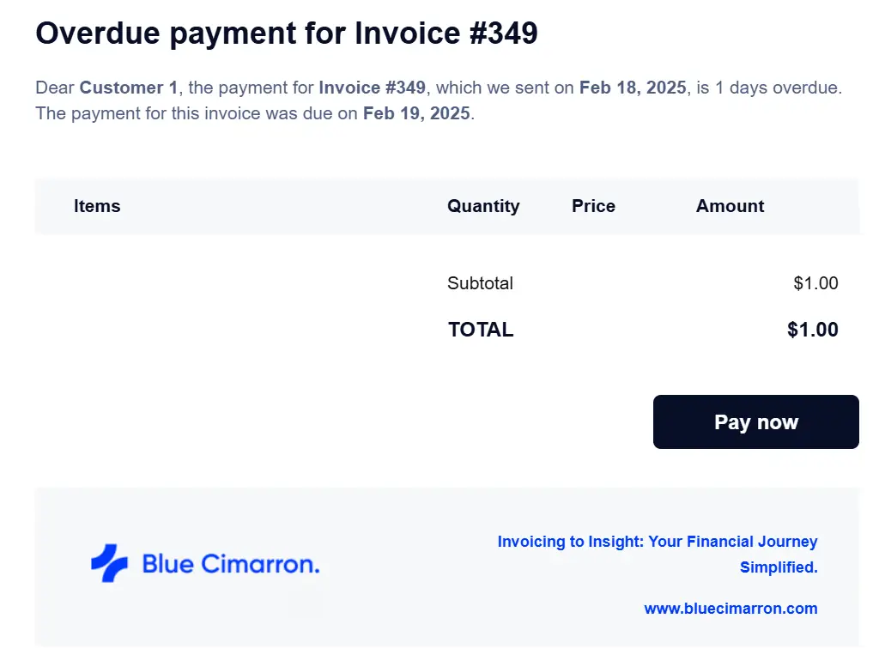Open the www.bluecimarron.com link
The width and height of the screenshot is (879, 667).
tap(730, 608)
